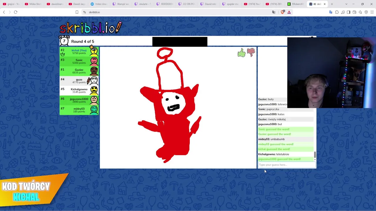
Task: Click the bookmark icon beside address bar
Action: click(77, 12)
